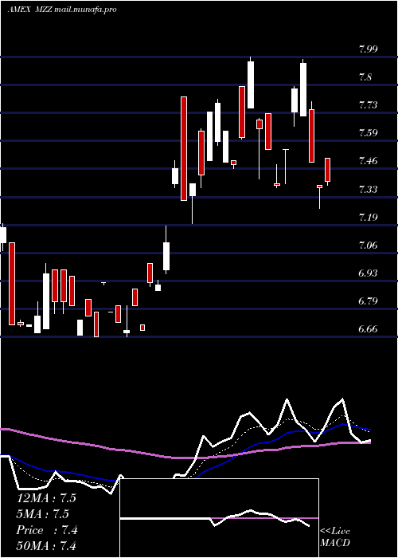Click inside the MACD inset panel
The height and width of the screenshot is (558, 398).
[219, 518]
